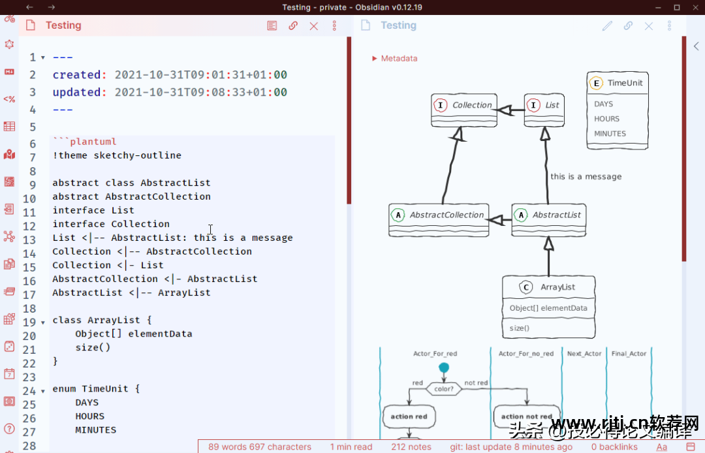Collapse the frontmatter fold at line 1

coord(43,57)
